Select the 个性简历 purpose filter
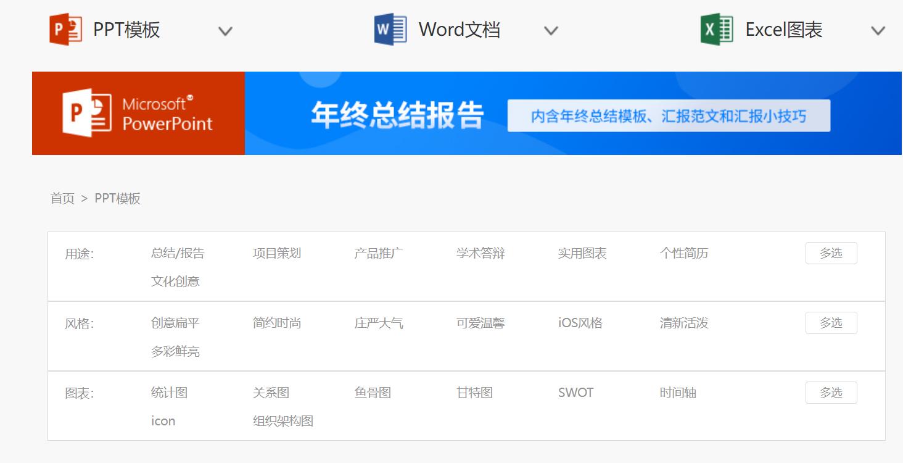Image resolution: width=903 pixels, height=463 pixels. [684, 252]
